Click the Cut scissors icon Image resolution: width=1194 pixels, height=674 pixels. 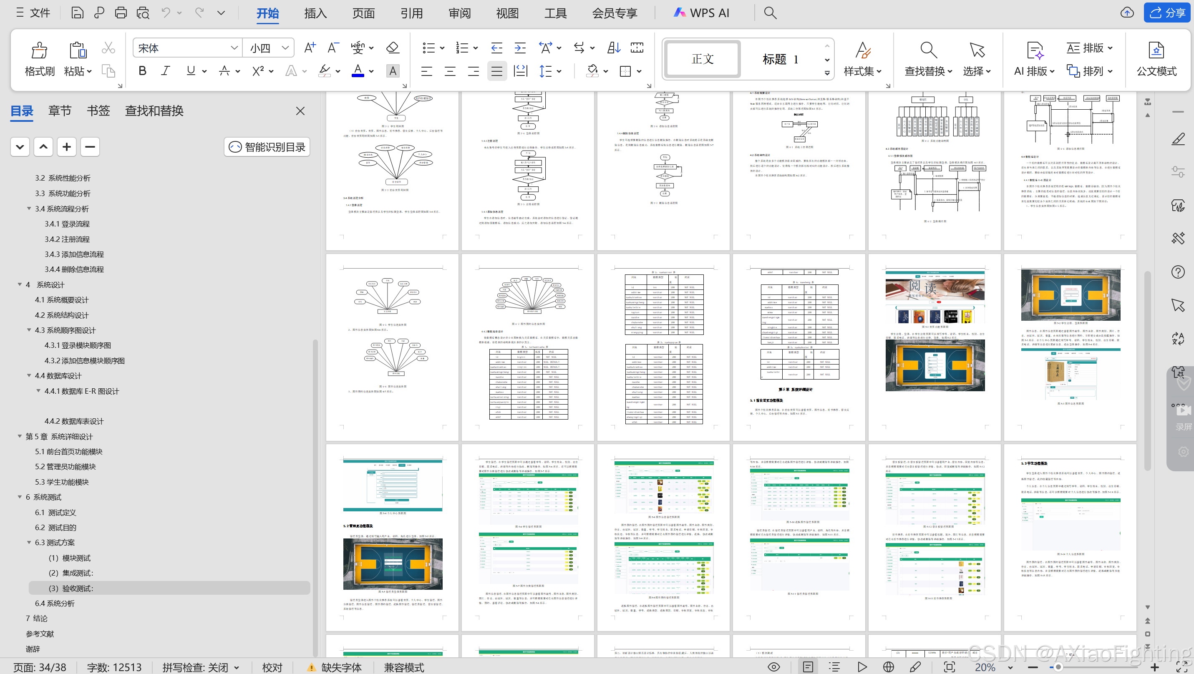tap(108, 48)
